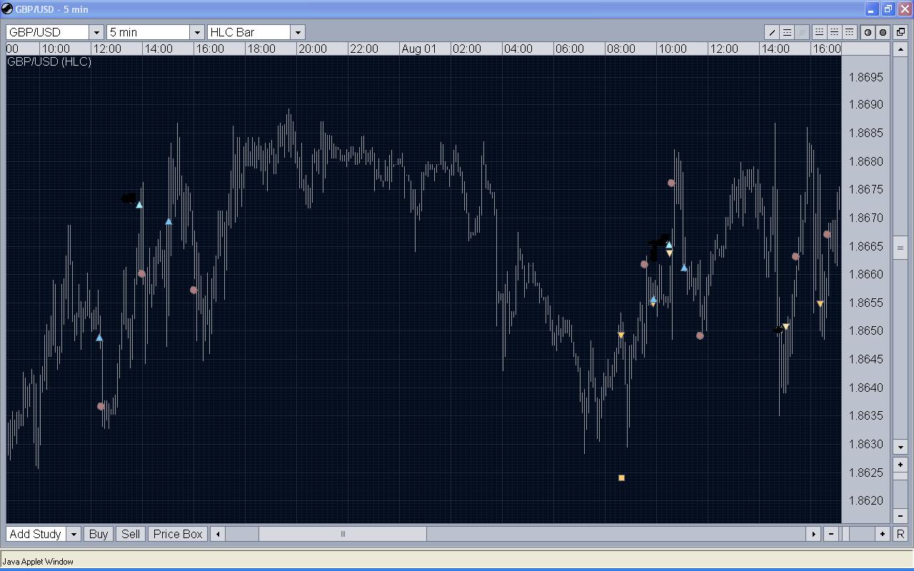Viewport: 914px width, 571px height.
Task: Click the Price Box button
Action: pyautogui.click(x=178, y=534)
